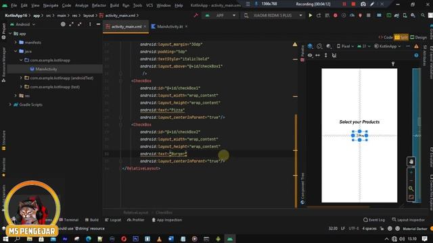Viewport: 433px width, 243px height.
Task: Open the night mode selector icon
Action: 329,46
